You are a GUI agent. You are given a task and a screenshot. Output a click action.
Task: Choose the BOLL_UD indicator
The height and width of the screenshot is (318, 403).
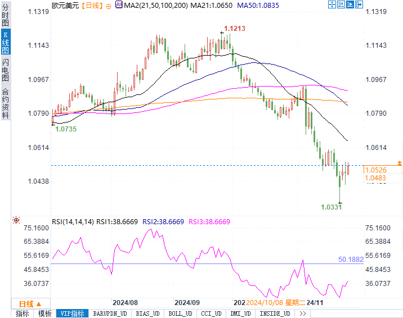click(181, 314)
